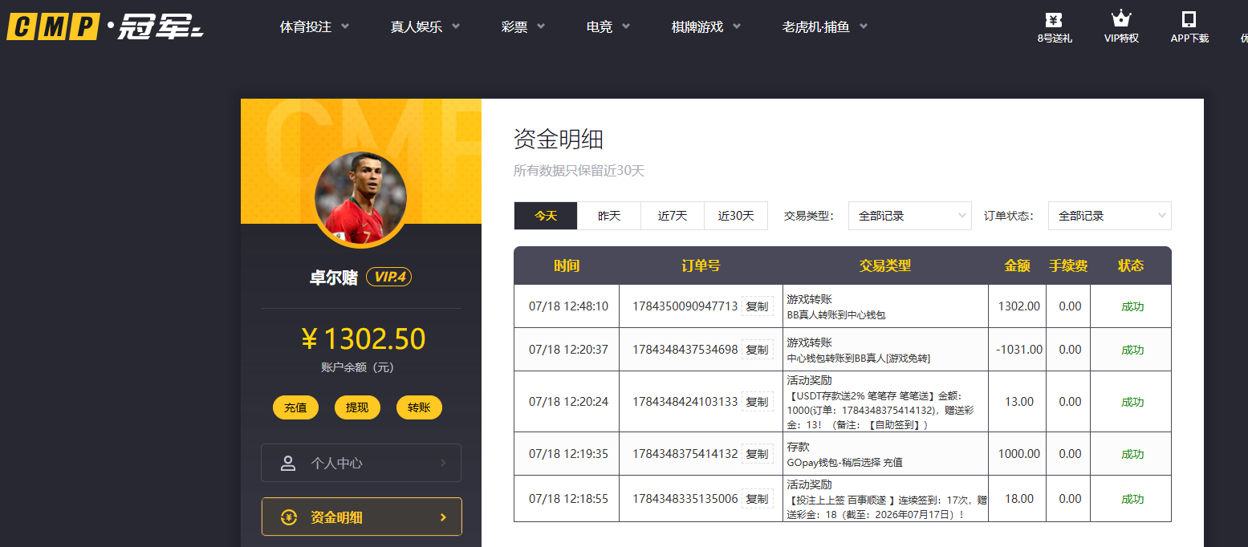The width and height of the screenshot is (1248, 547).
Task: Open the VIP特权 crown icon
Action: (1121, 19)
